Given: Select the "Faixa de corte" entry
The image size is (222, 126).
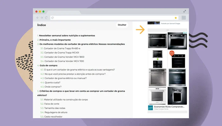Looking at the screenshot, I should (52, 104).
